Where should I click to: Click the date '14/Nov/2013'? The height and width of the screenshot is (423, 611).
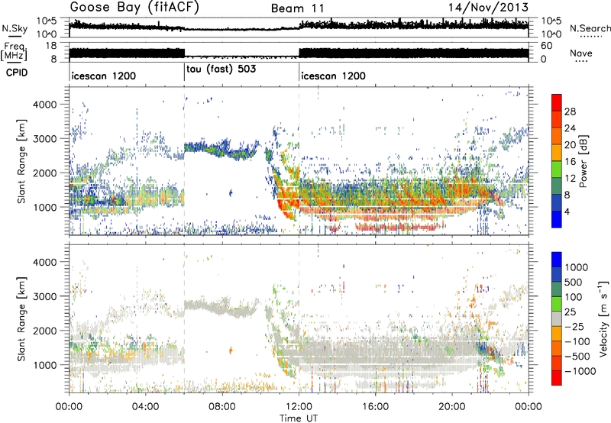pyautogui.click(x=488, y=8)
